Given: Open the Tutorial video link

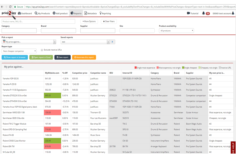Looking at the screenshot, I should click(193, 13).
